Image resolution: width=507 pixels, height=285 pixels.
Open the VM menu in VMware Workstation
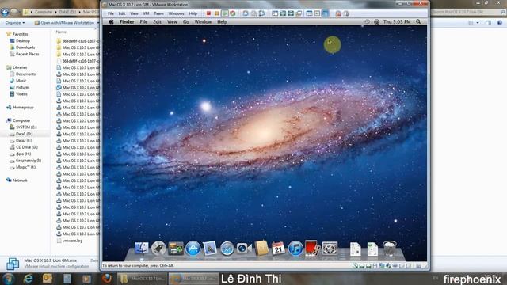(146, 13)
